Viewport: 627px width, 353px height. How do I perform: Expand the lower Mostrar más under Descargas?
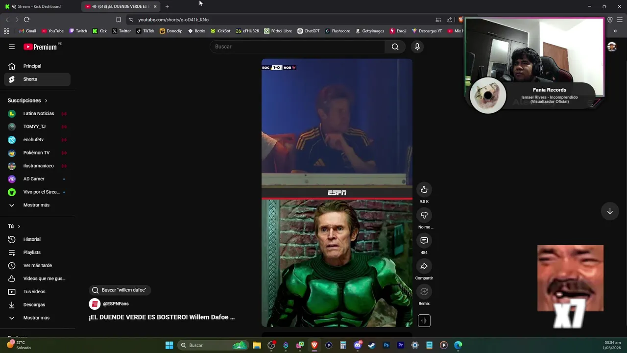pyautogui.click(x=37, y=318)
